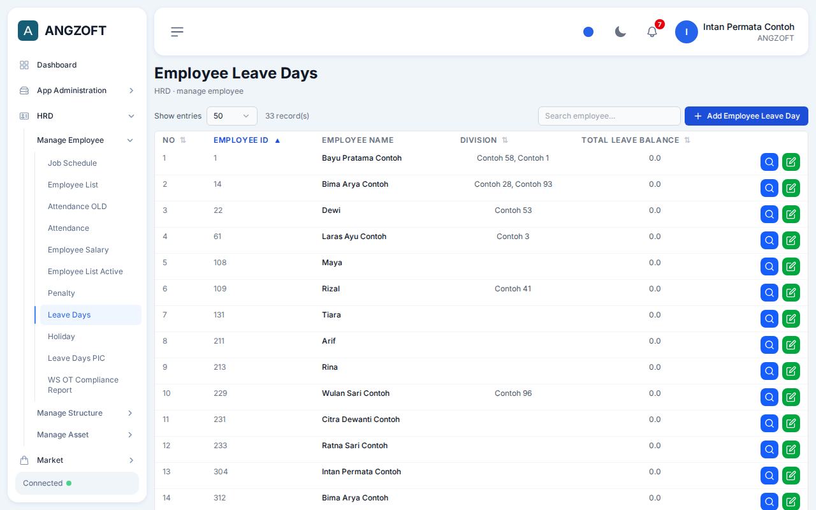The width and height of the screenshot is (816, 510).
Task: Sort by Division column
Action: pos(484,140)
